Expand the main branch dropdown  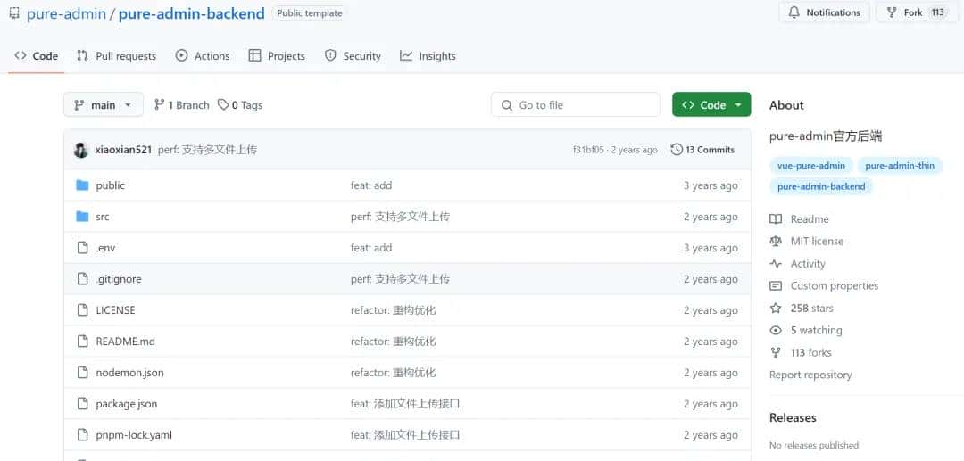[104, 105]
